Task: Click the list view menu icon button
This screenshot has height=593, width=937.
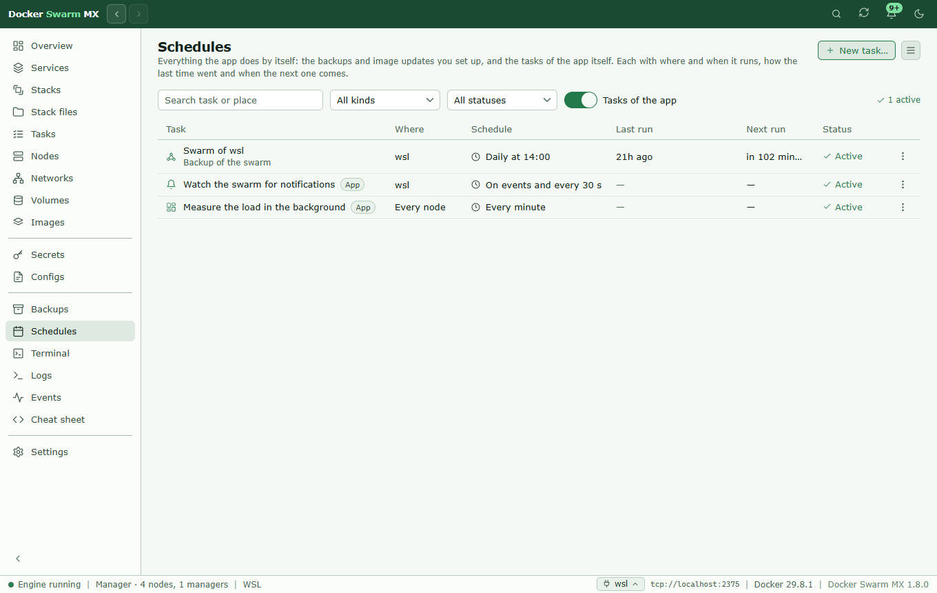Action: point(911,50)
